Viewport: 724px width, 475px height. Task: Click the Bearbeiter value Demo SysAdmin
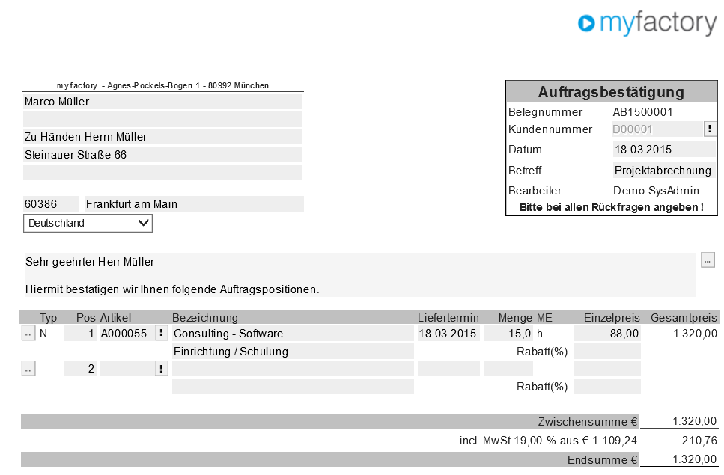pyautogui.click(x=656, y=191)
